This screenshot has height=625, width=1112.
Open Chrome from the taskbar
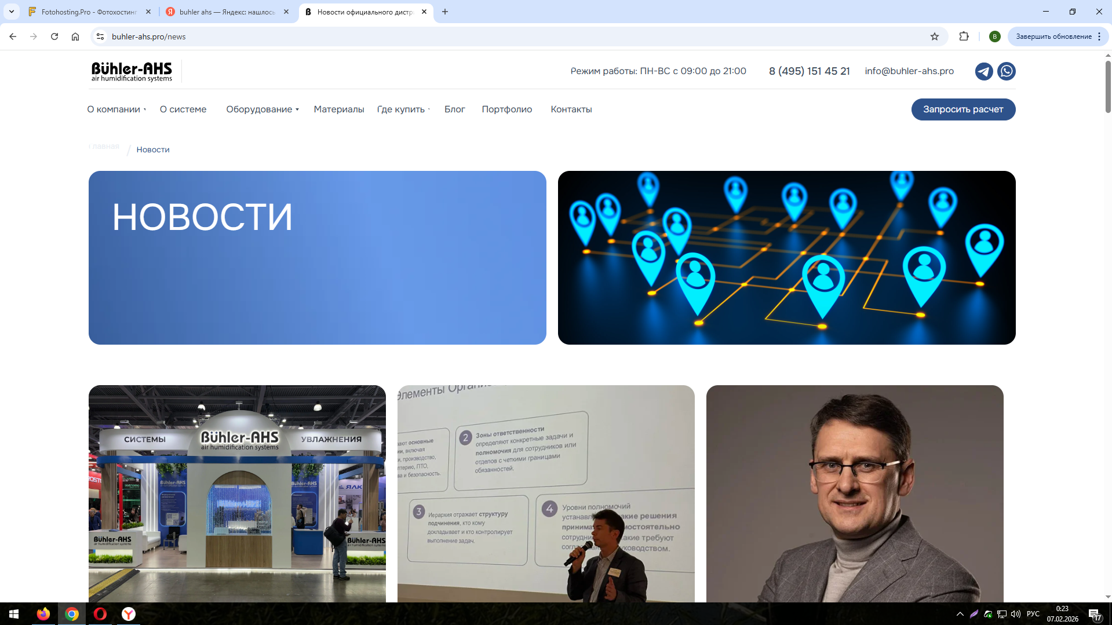(72, 614)
